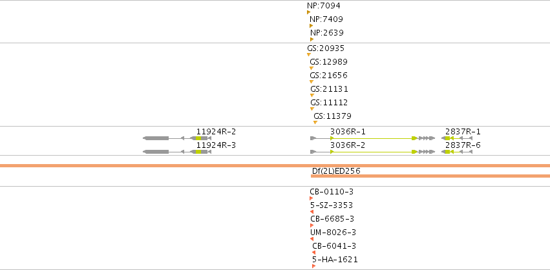Open the NP:7094 label

coord(323,6)
